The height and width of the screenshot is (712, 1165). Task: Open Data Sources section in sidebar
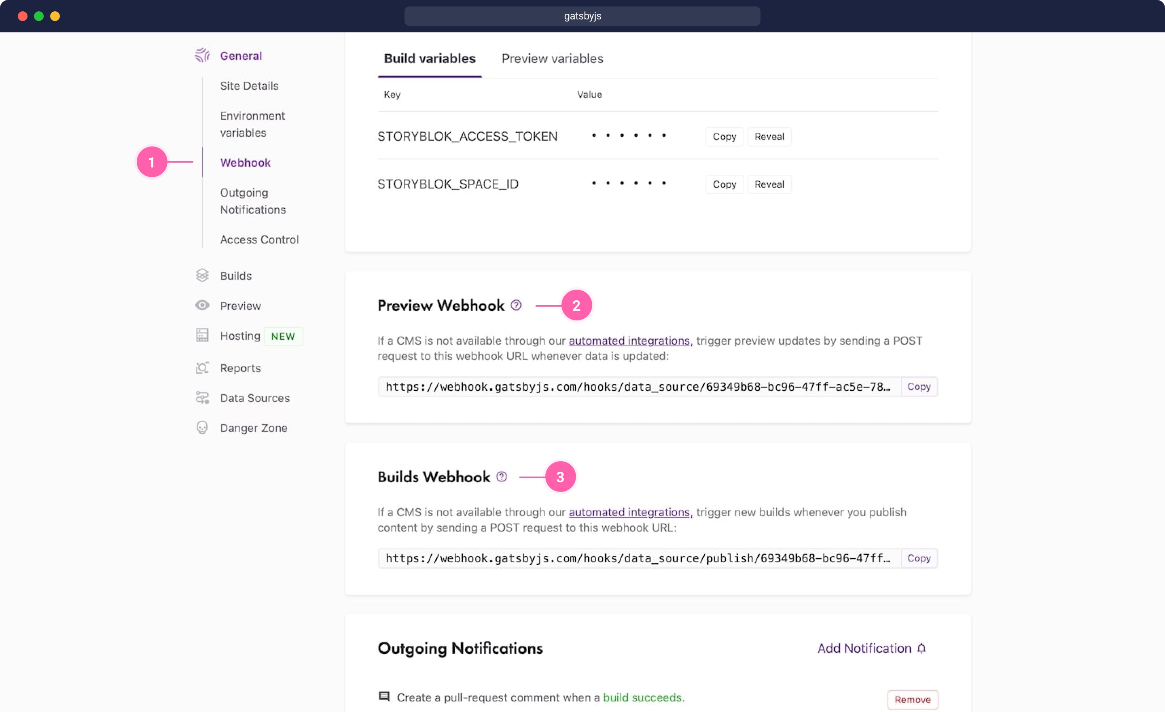(255, 398)
